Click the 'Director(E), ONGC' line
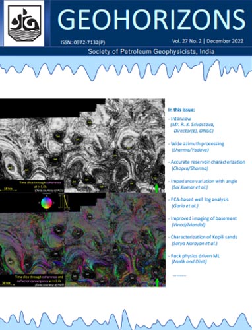Viewport: 252px width, 330px height. tap(193, 131)
